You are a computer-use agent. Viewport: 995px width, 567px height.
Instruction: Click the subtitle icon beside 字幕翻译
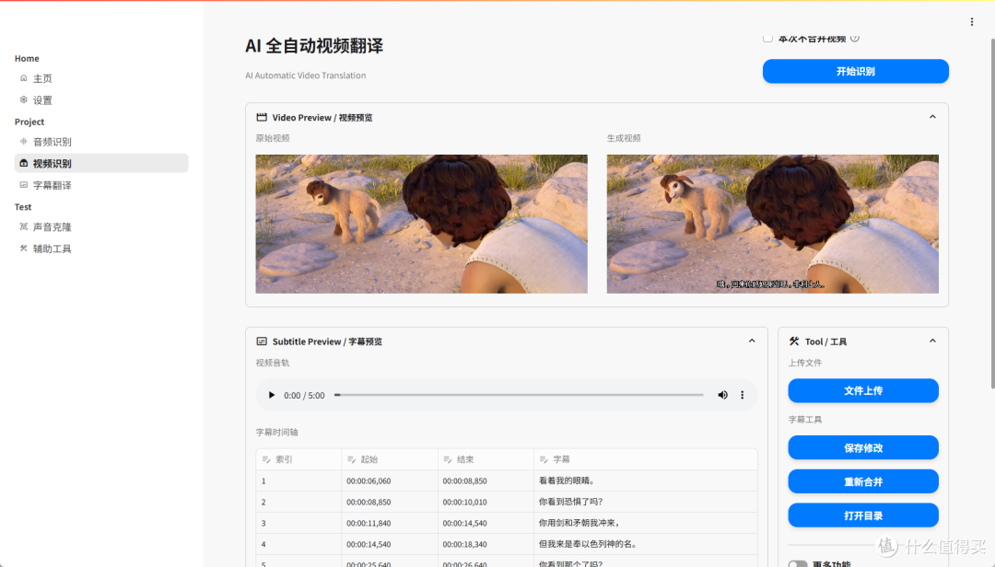pos(23,185)
